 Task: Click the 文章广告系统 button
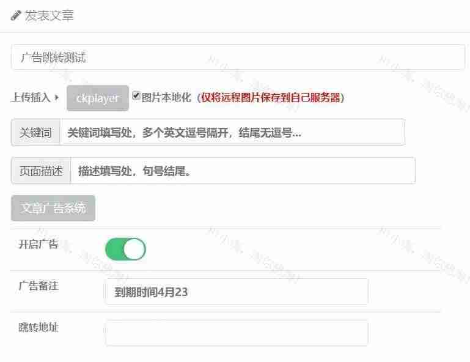tap(53, 208)
